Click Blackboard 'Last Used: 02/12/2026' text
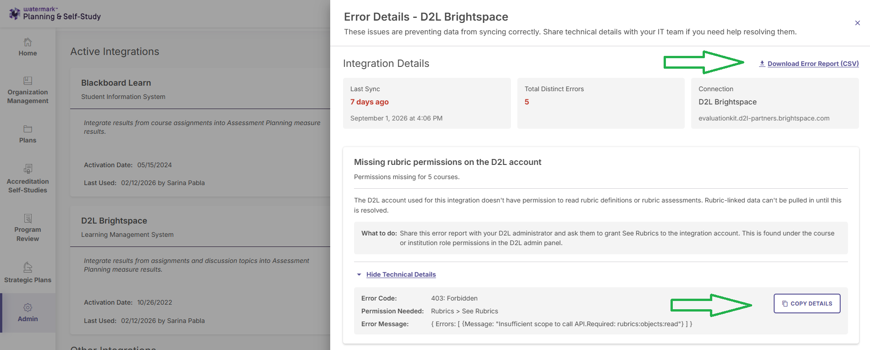The height and width of the screenshot is (350, 870). point(144,183)
